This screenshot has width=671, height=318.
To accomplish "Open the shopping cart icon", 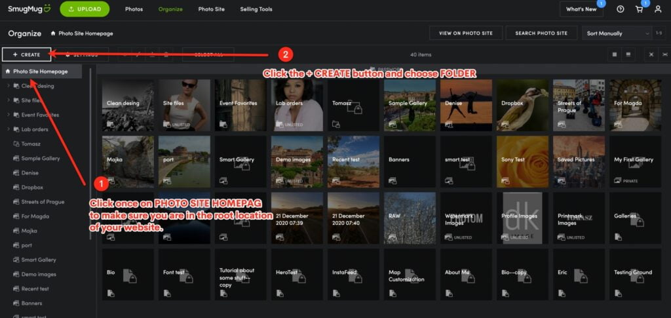I will [x=639, y=9].
